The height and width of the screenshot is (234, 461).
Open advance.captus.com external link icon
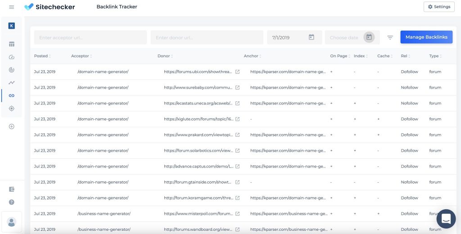[237, 166]
